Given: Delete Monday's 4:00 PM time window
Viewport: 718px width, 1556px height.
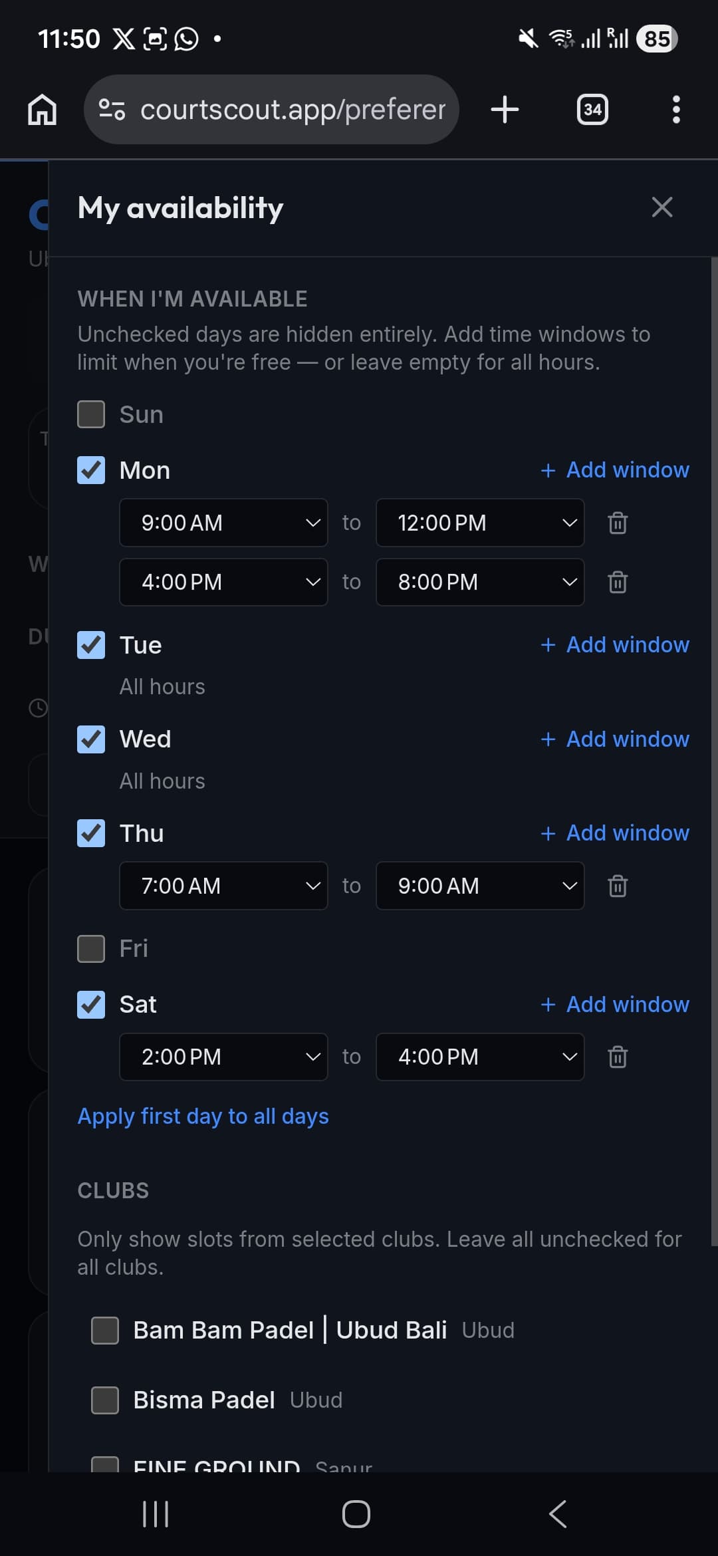Looking at the screenshot, I should 617,583.
